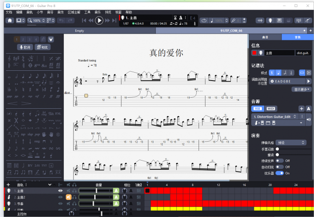This screenshot has width=314, height=217.
Task: Turn off the 弦乐器 switch
Action: pos(279,173)
